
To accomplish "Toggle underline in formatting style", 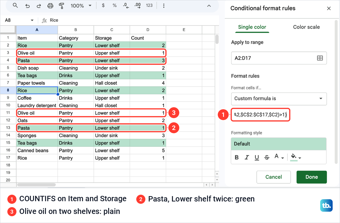I will point(257,158).
